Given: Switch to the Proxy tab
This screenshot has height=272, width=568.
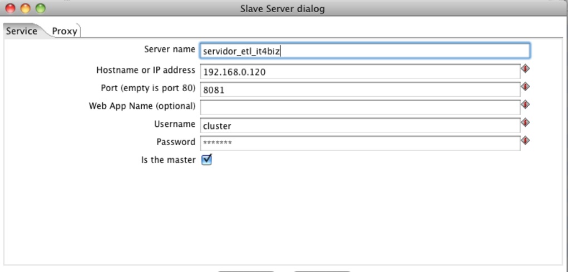Looking at the screenshot, I should pyautogui.click(x=65, y=31).
